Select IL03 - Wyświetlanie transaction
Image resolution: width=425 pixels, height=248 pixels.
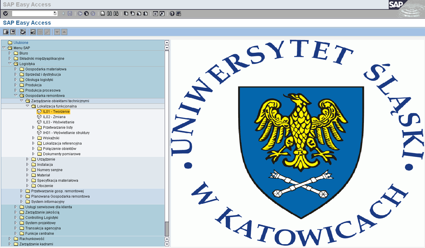tap(58, 122)
